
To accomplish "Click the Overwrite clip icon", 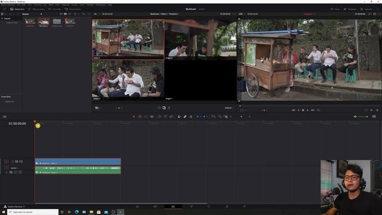I will 165,117.
